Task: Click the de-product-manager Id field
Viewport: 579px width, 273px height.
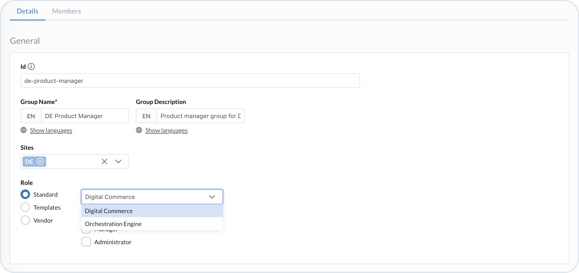Action: coord(190,81)
